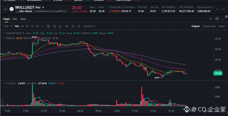Open the go-to-date calendar icon
Image resolution: width=228 pixels, height=116 pixels.
49,26
